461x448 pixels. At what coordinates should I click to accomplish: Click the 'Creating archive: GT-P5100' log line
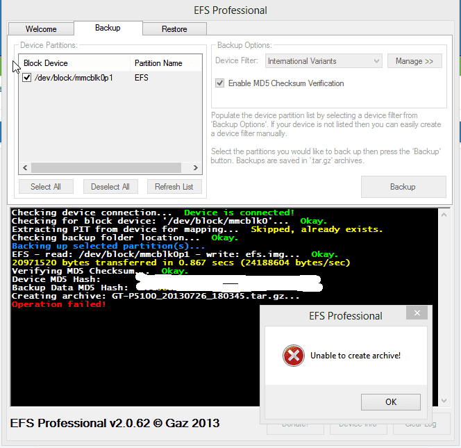pos(156,296)
